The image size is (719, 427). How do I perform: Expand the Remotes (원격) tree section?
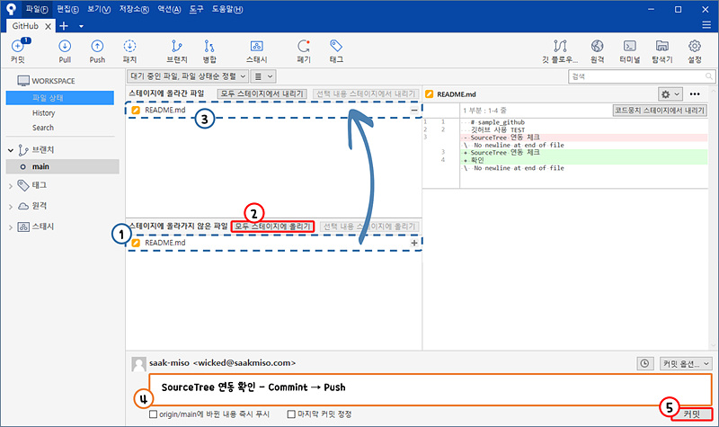click(11, 207)
